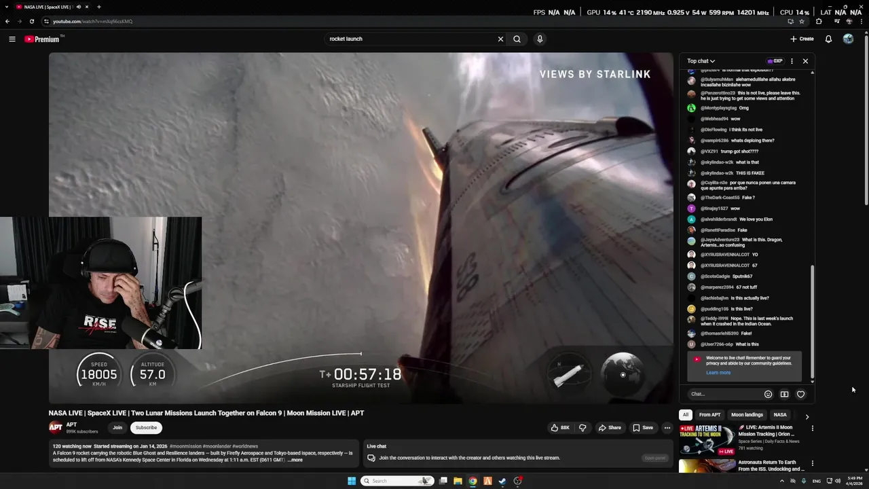Image resolution: width=869 pixels, height=489 pixels.
Task: Select the From APT filter chip
Action: coord(709,415)
